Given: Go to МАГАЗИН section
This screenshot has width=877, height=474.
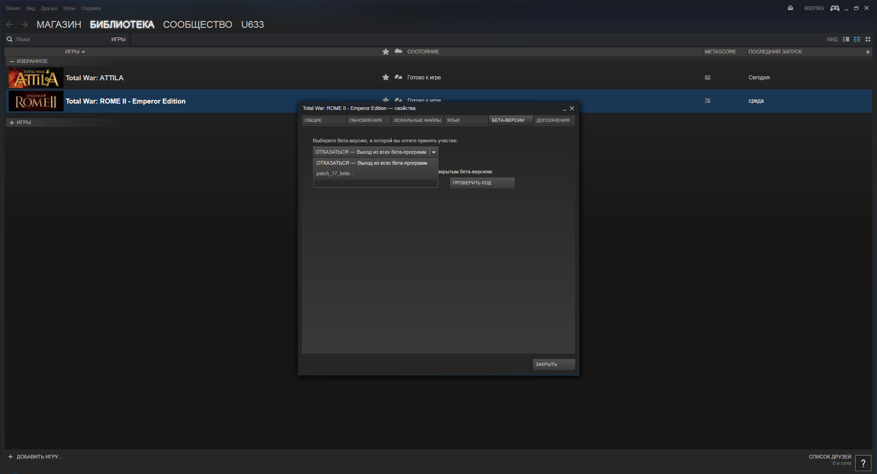Looking at the screenshot, I should (x=59, y=25).
